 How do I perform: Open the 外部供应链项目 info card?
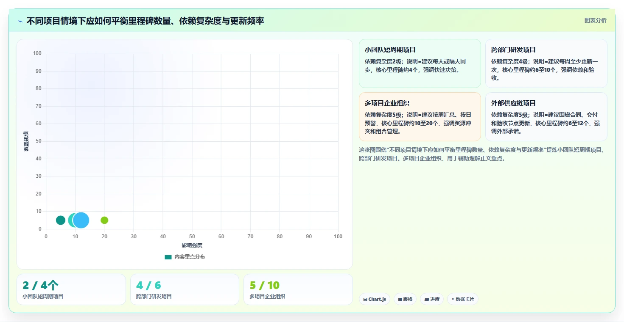point(546,117)
